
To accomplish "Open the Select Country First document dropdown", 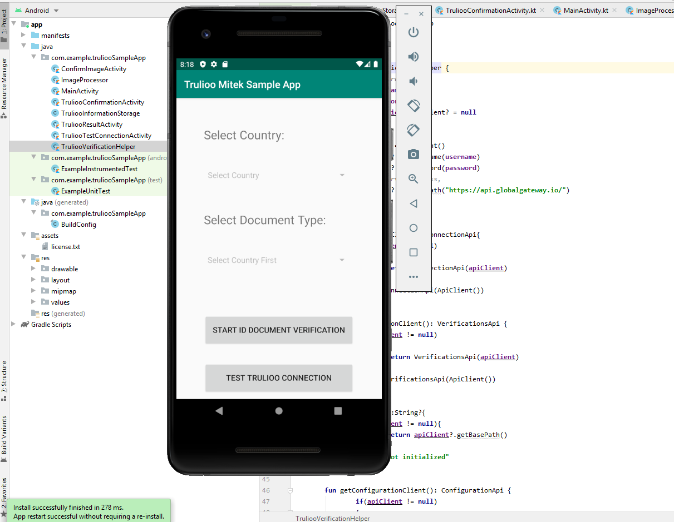I will (x=276, y=260).
